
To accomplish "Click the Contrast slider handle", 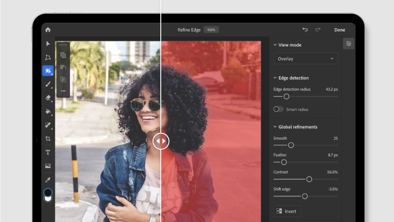I will pyautogui.click(x=309, y=179).
